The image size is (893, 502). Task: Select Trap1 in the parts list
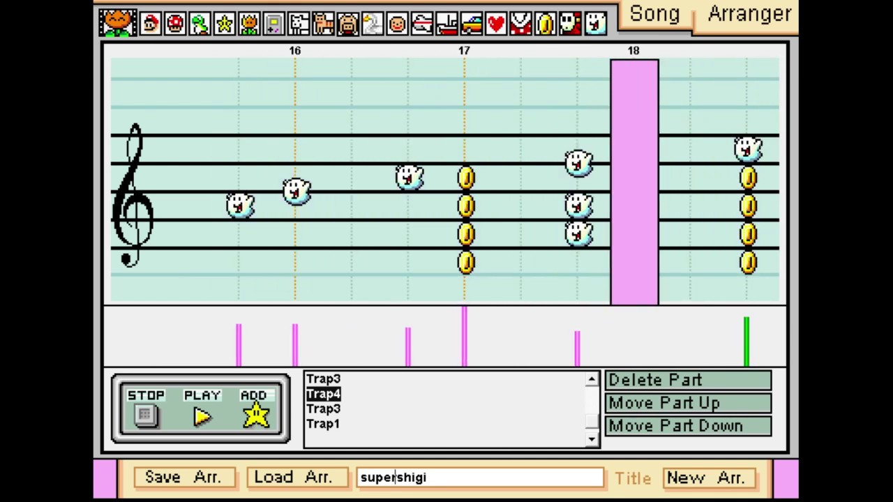click(x=323, y=424)
